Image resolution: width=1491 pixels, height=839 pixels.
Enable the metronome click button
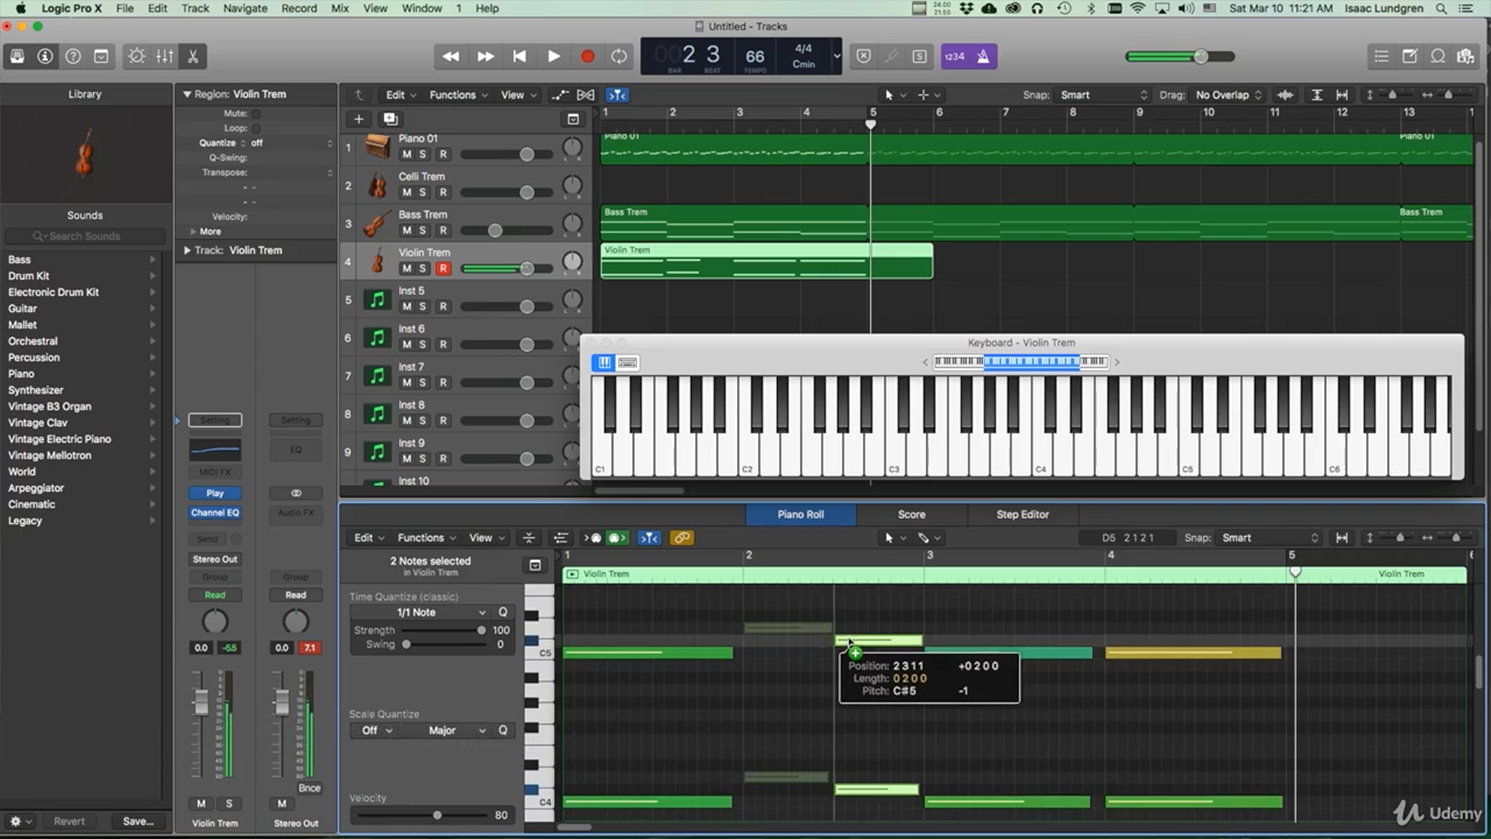pyautogui.click(x=983, y=56)
